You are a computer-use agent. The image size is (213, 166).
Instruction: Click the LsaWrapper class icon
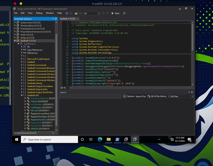click(x=28, y=107)
